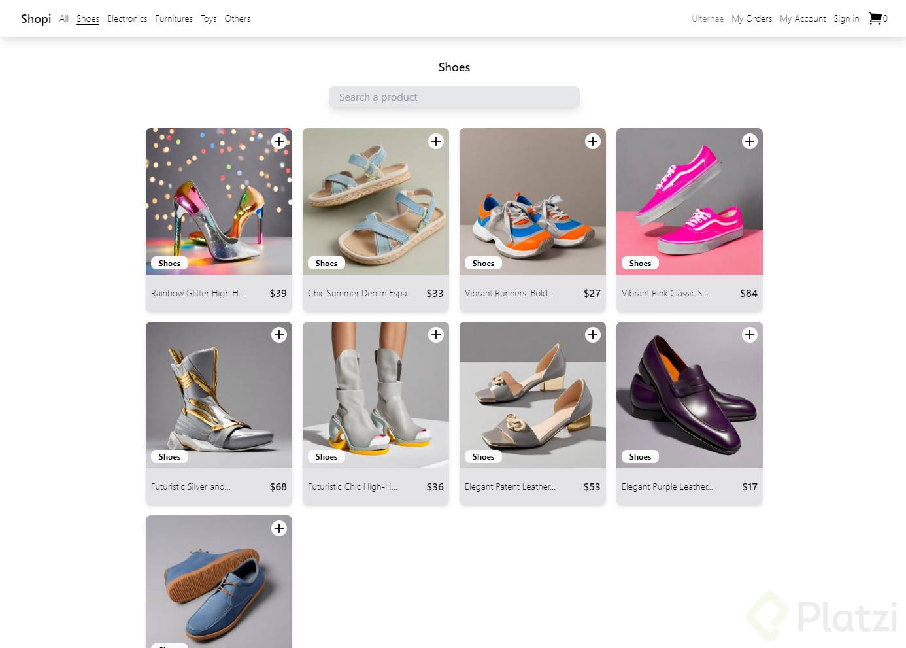Go to My Orders page
Image resolution: width=906 pixels, height=648 pixels.
(752, 19)
